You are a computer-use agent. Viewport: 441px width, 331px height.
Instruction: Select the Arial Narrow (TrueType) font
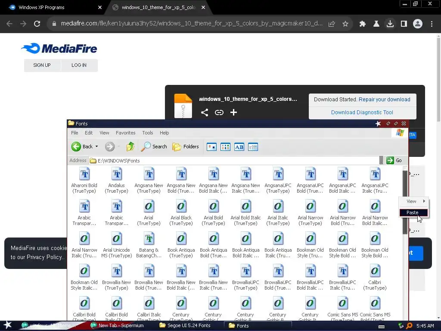(x=310, y=213)
